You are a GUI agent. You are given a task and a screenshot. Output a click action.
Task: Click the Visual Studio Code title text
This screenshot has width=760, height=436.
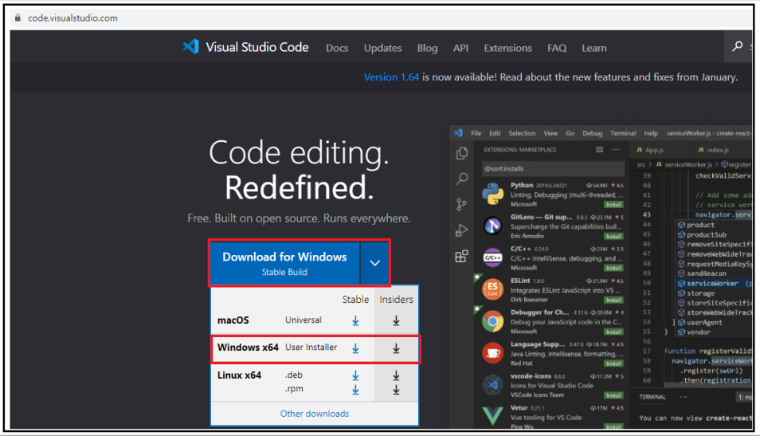point(257,47)
